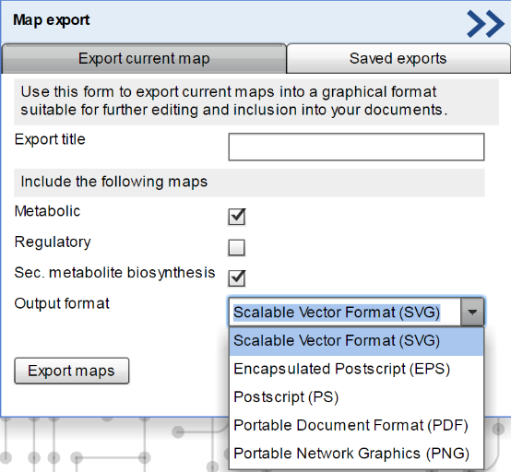Collapse panel with double-chevron icon
The height and width of the screenshot is (472, 511).
[485, 23]
